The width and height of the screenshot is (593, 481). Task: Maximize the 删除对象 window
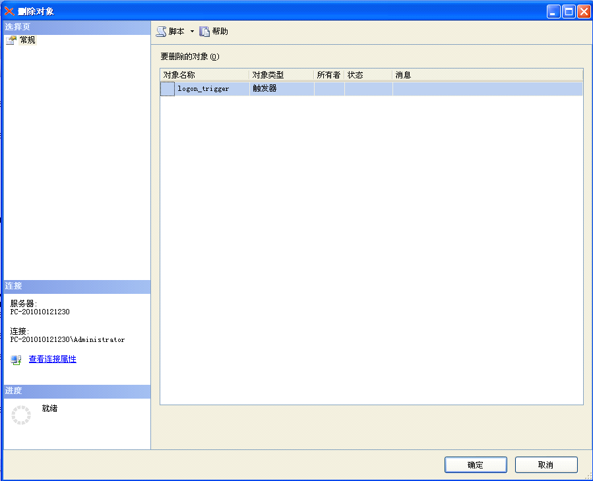(x=569, y=11)
